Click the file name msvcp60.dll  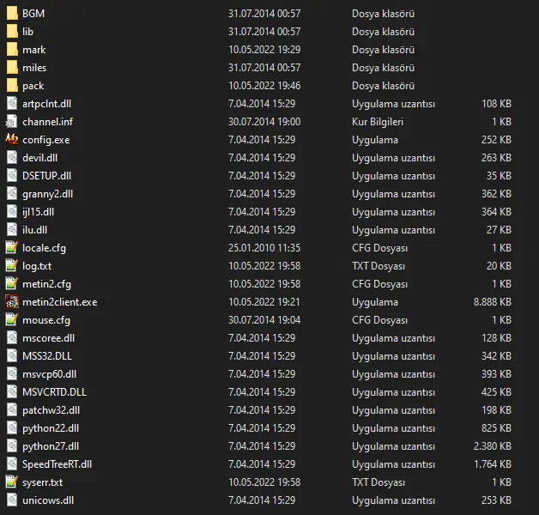pyautogui.click(x=49, y=374)
